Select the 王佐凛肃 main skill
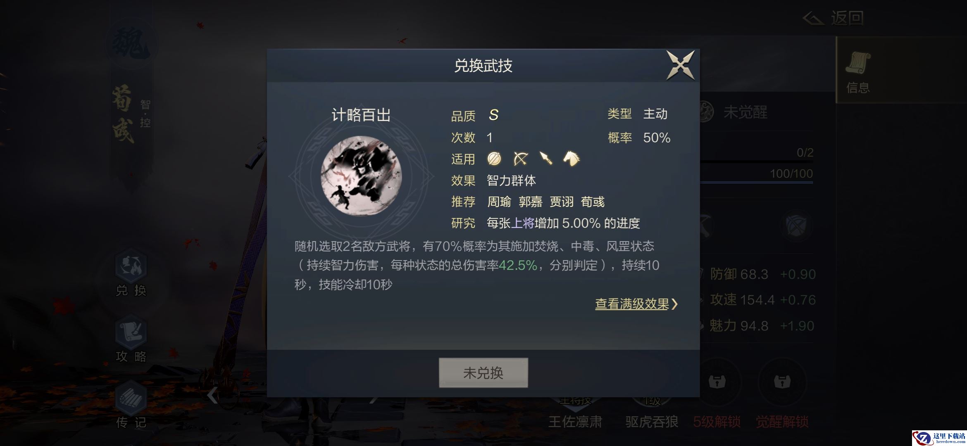Screen dimensions: 967x446 point(575,422)
